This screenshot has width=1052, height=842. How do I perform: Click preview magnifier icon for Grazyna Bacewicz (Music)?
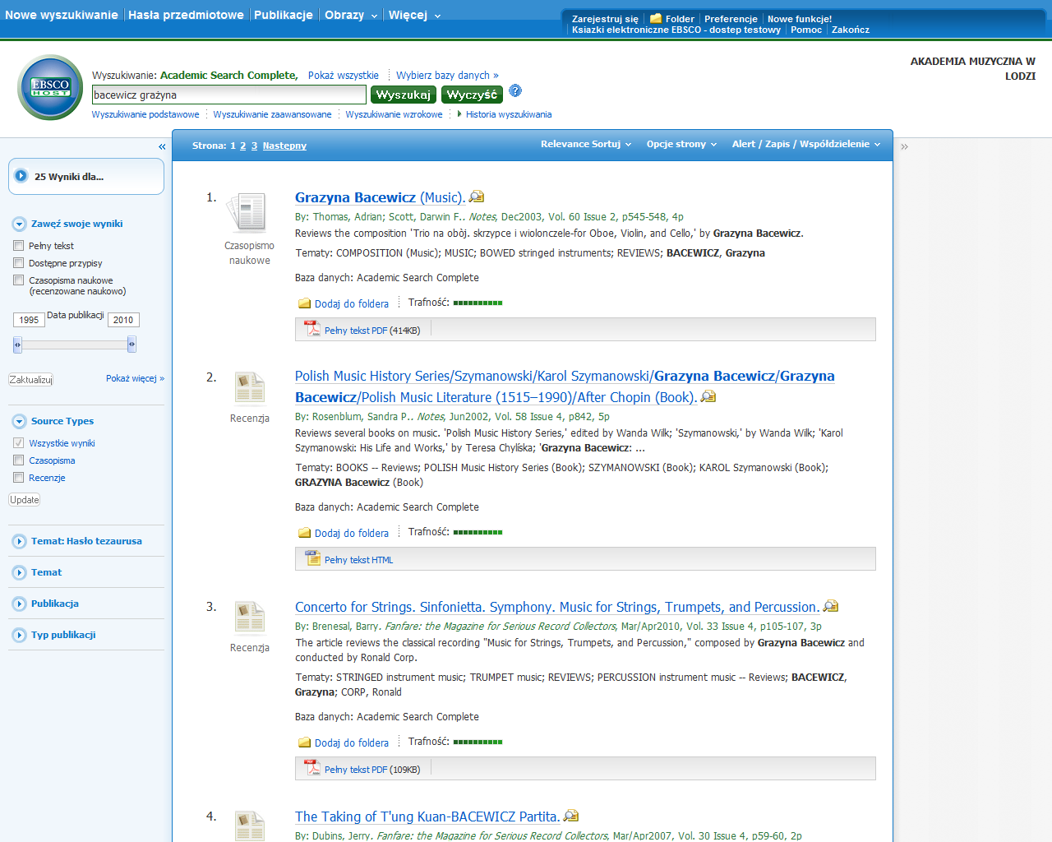477,197
